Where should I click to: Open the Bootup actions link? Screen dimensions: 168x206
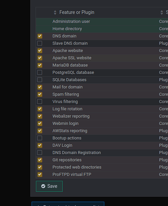67,138
